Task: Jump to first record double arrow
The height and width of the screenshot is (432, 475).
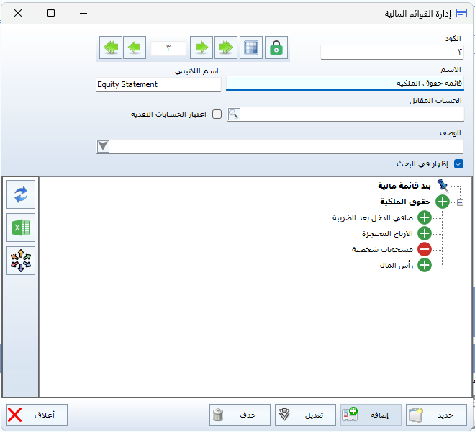Action: (110, 48)
